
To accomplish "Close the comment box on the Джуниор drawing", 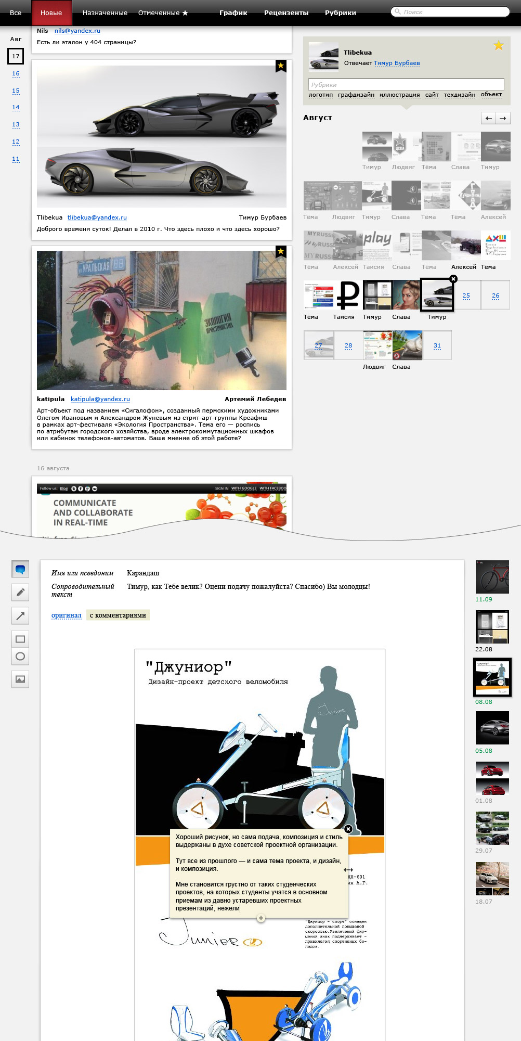I will (x=348, y=829).
